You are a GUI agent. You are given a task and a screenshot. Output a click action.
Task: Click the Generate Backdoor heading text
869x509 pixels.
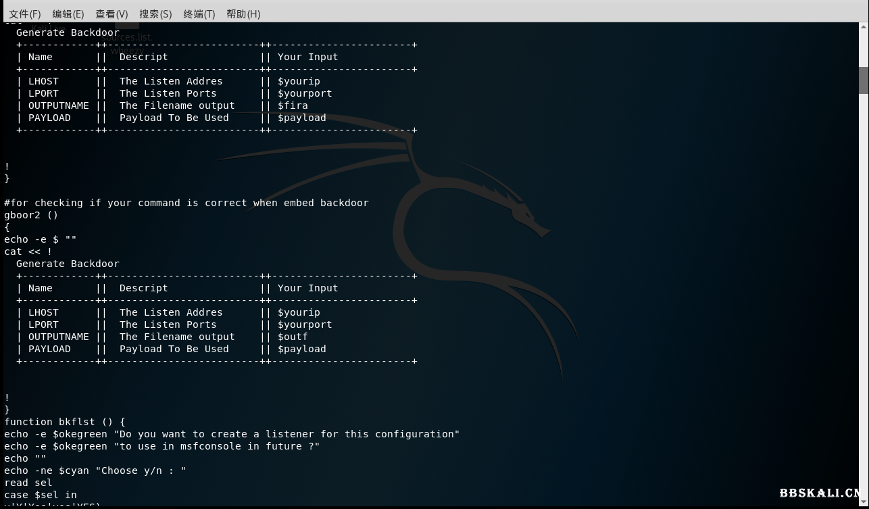coord(68,32)
